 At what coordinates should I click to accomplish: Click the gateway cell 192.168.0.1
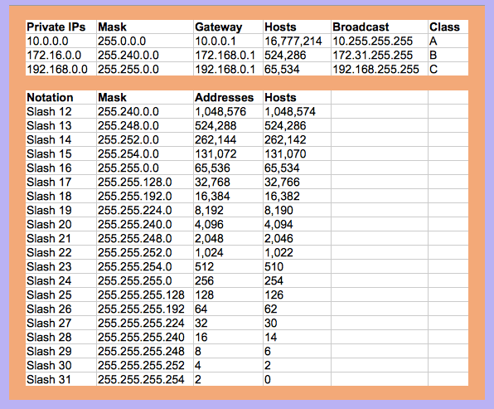[229, 69]
